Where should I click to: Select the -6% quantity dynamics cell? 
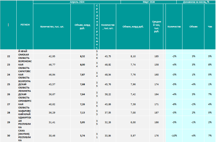coord(174,104)
